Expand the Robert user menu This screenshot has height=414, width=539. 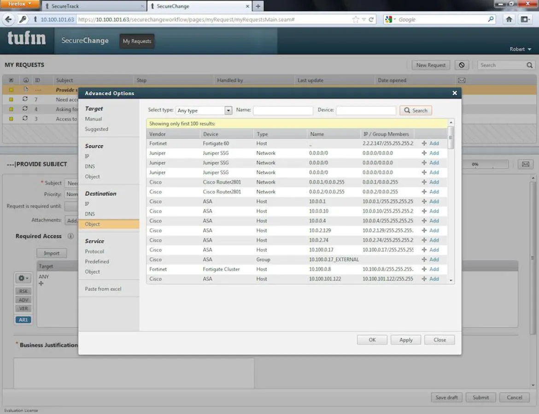521,49
